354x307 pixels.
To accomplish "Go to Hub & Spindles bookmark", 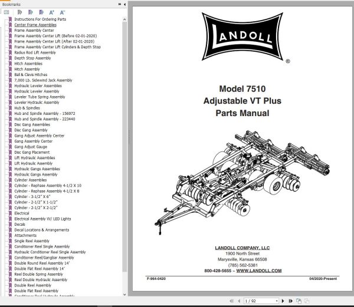I will [27, 108].
